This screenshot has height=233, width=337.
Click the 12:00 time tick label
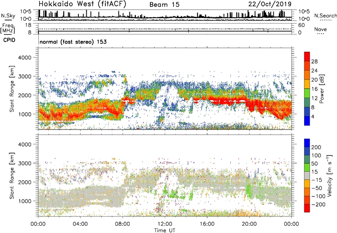pyautogui.click(x=165, y=224)
